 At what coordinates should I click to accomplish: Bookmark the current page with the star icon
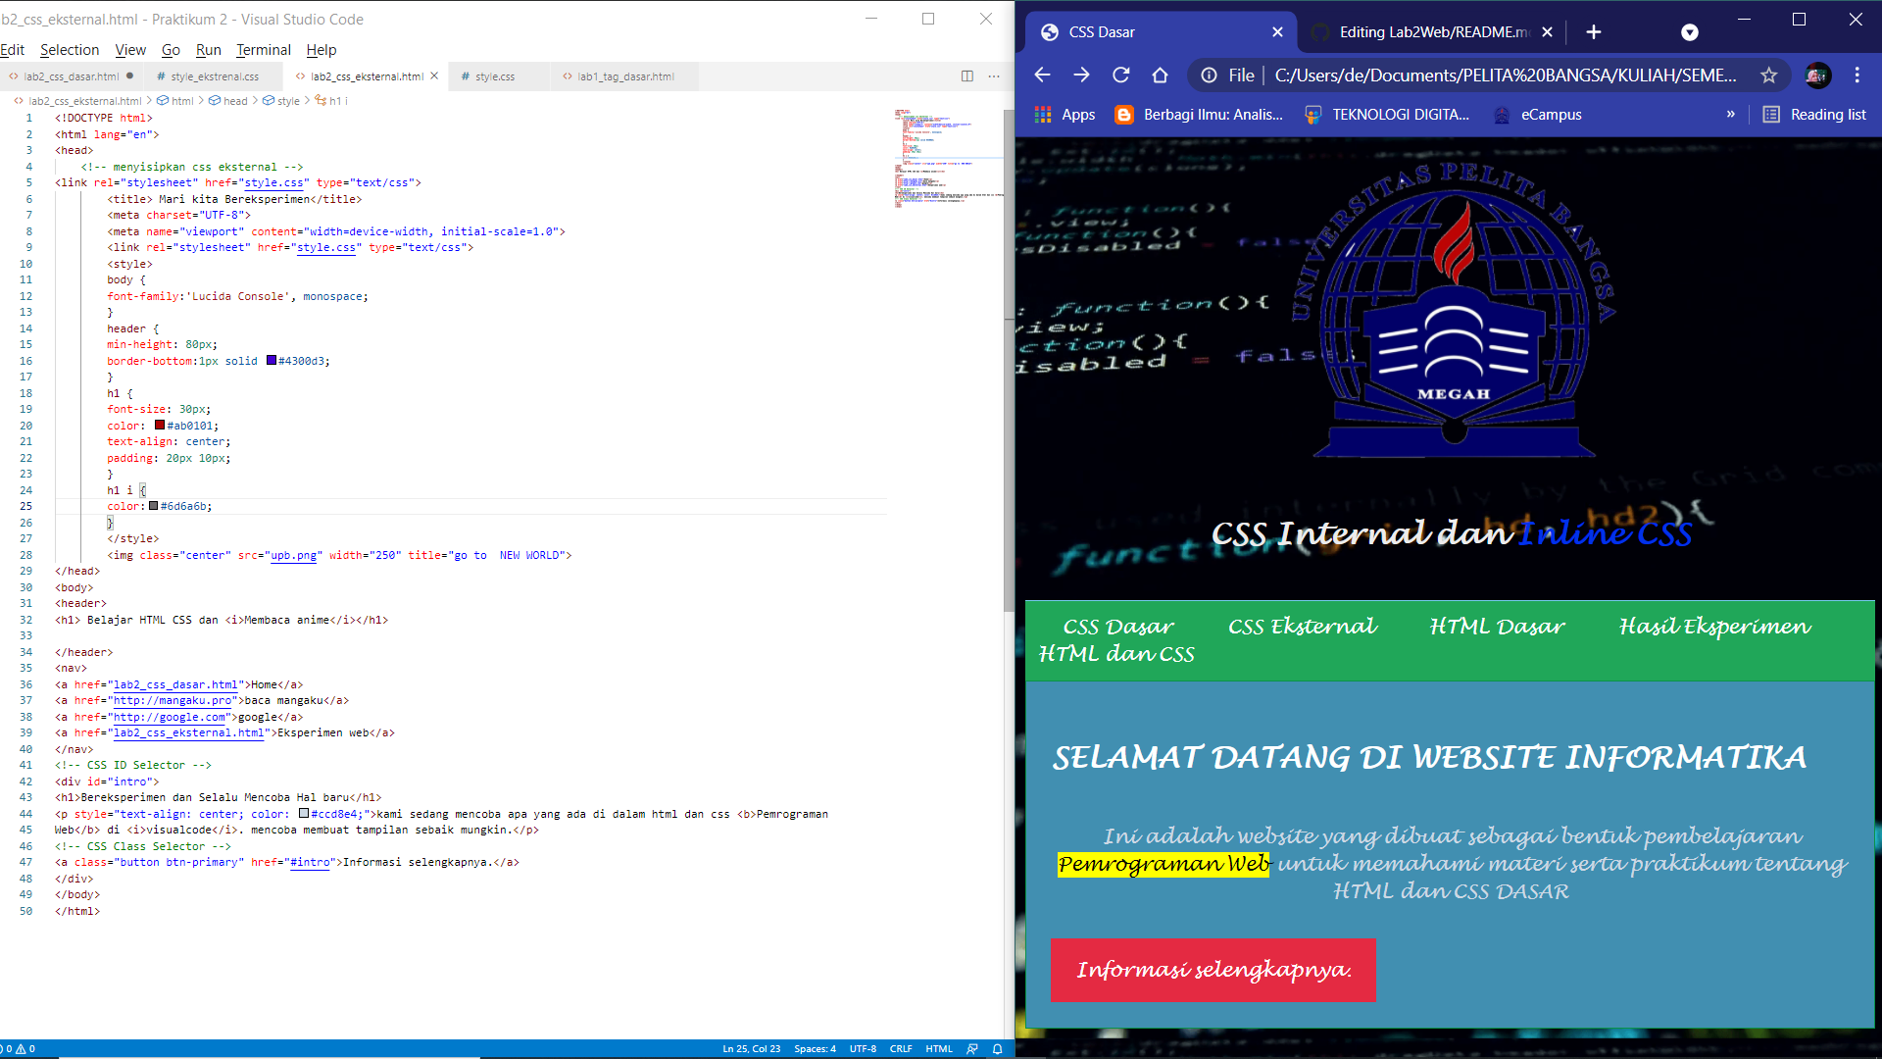[1769, 75]
